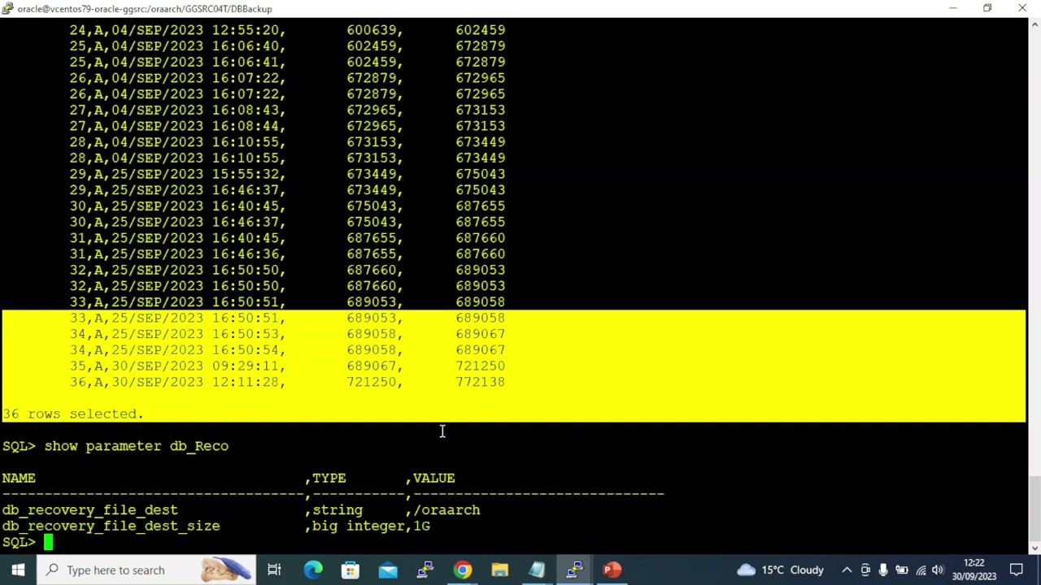
Task: Click the /oraarch value
Action: (x=447, y=510)
